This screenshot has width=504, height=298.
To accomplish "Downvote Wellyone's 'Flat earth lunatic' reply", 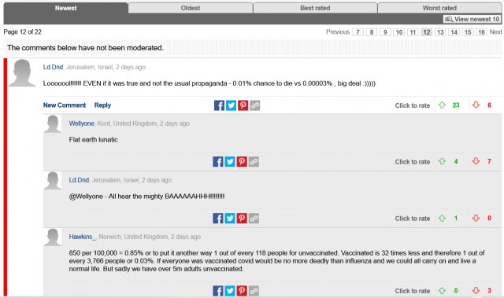I will (x=476, y=161).
